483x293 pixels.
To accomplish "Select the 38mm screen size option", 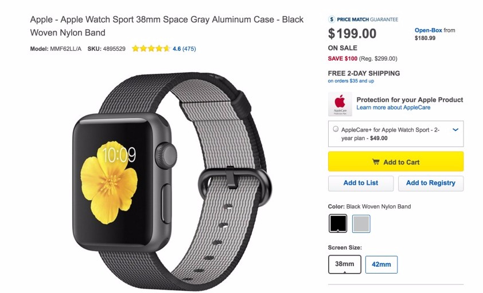I will click(x=344, y=264).
